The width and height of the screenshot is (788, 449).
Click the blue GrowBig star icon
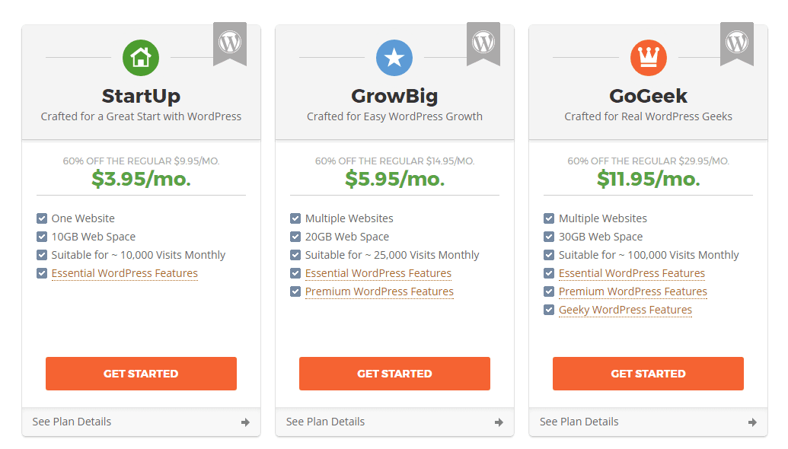(x=394, y=58)
